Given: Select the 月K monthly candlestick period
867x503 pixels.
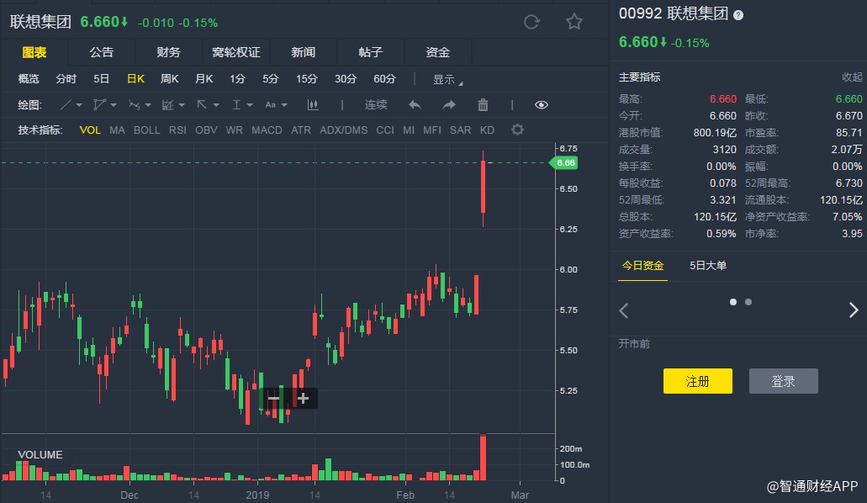Looking at the screenshot, I should [x=204, y=79].
